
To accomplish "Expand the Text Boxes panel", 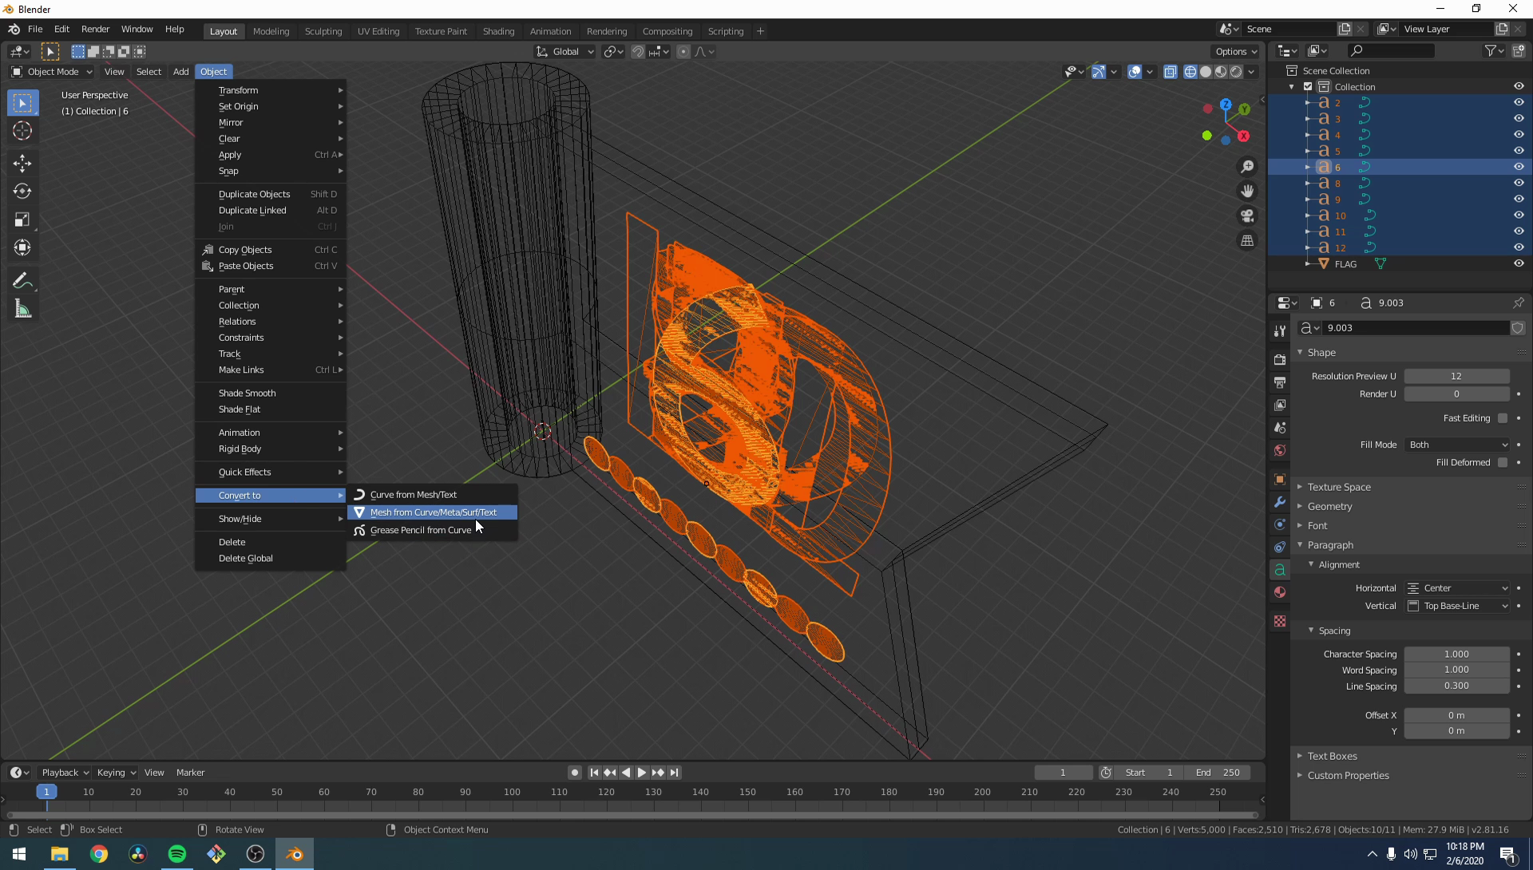I will pyautogui.click(x=1332, y=757).
